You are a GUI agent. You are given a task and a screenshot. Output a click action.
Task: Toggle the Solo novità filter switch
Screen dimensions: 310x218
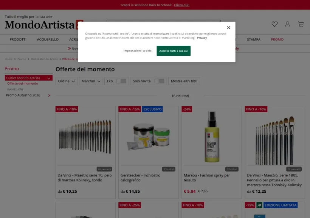pos(159,81)
